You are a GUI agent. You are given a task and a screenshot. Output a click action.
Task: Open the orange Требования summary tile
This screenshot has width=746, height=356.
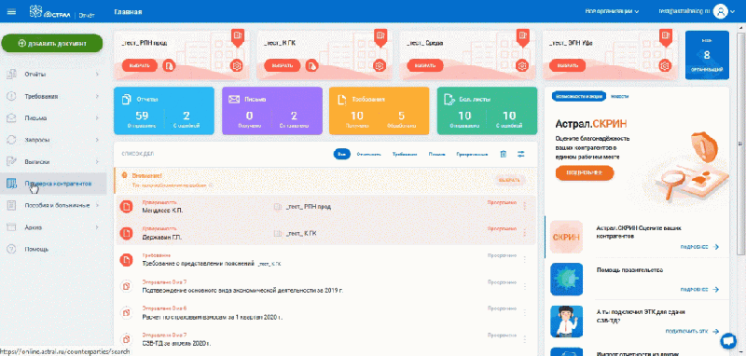[380, 111]
